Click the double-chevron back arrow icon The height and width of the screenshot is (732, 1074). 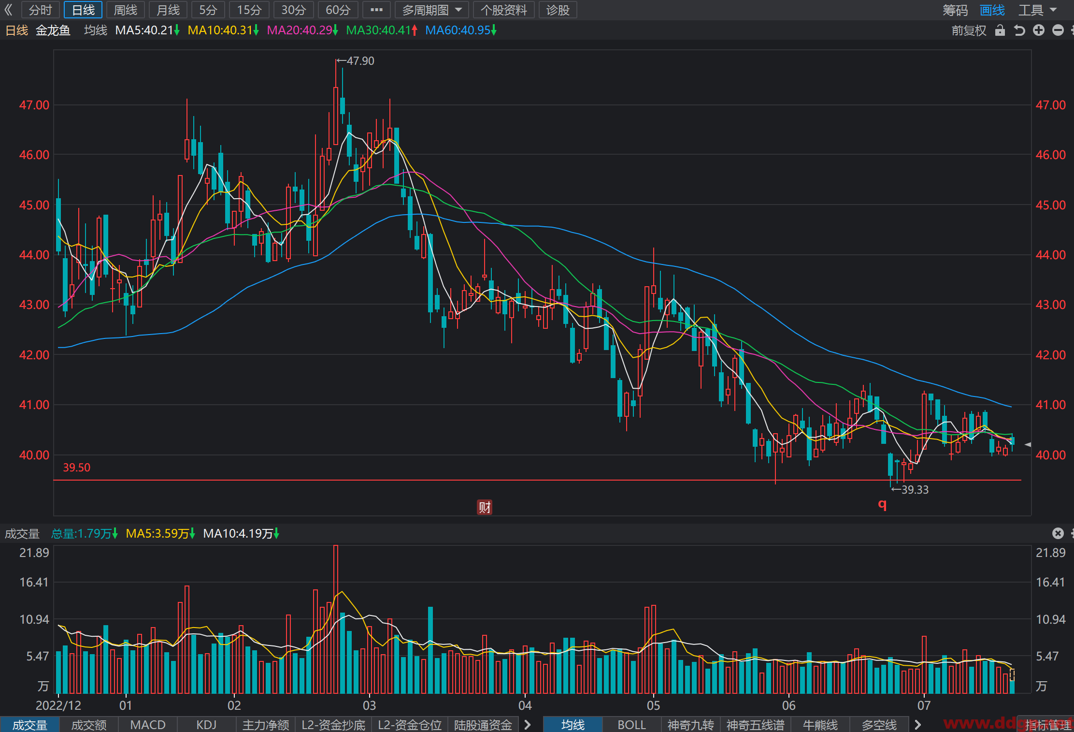(8, 10)
